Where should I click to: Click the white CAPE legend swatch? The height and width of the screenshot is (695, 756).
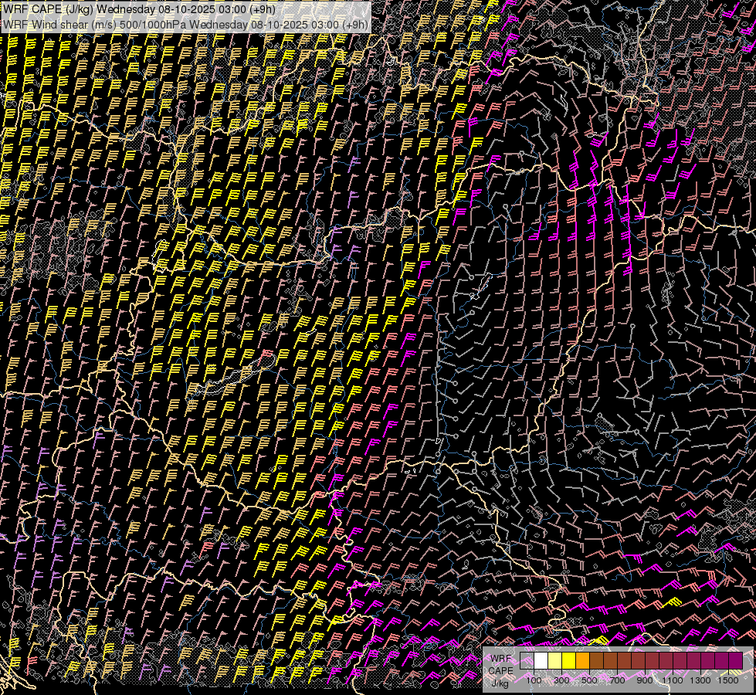click(x=541, y=661)
